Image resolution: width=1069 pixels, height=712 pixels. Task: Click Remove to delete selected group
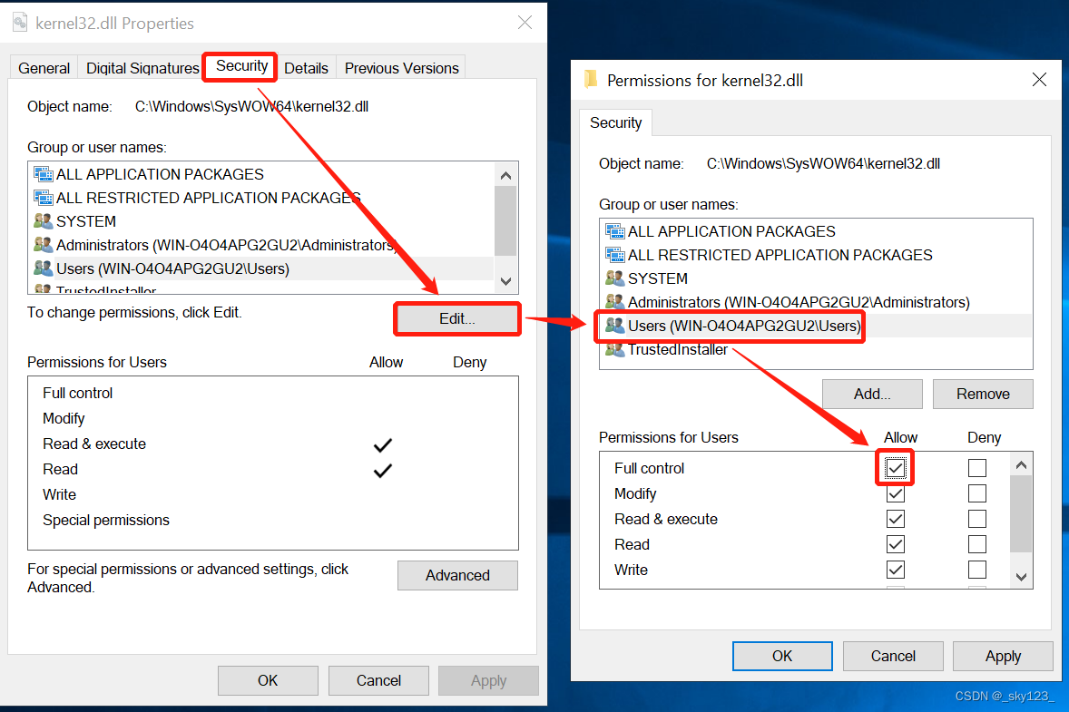coord(983,394)
